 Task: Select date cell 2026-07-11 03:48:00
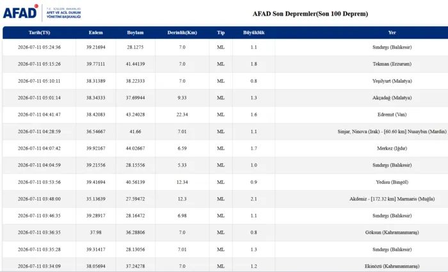(x=39, y=199)
